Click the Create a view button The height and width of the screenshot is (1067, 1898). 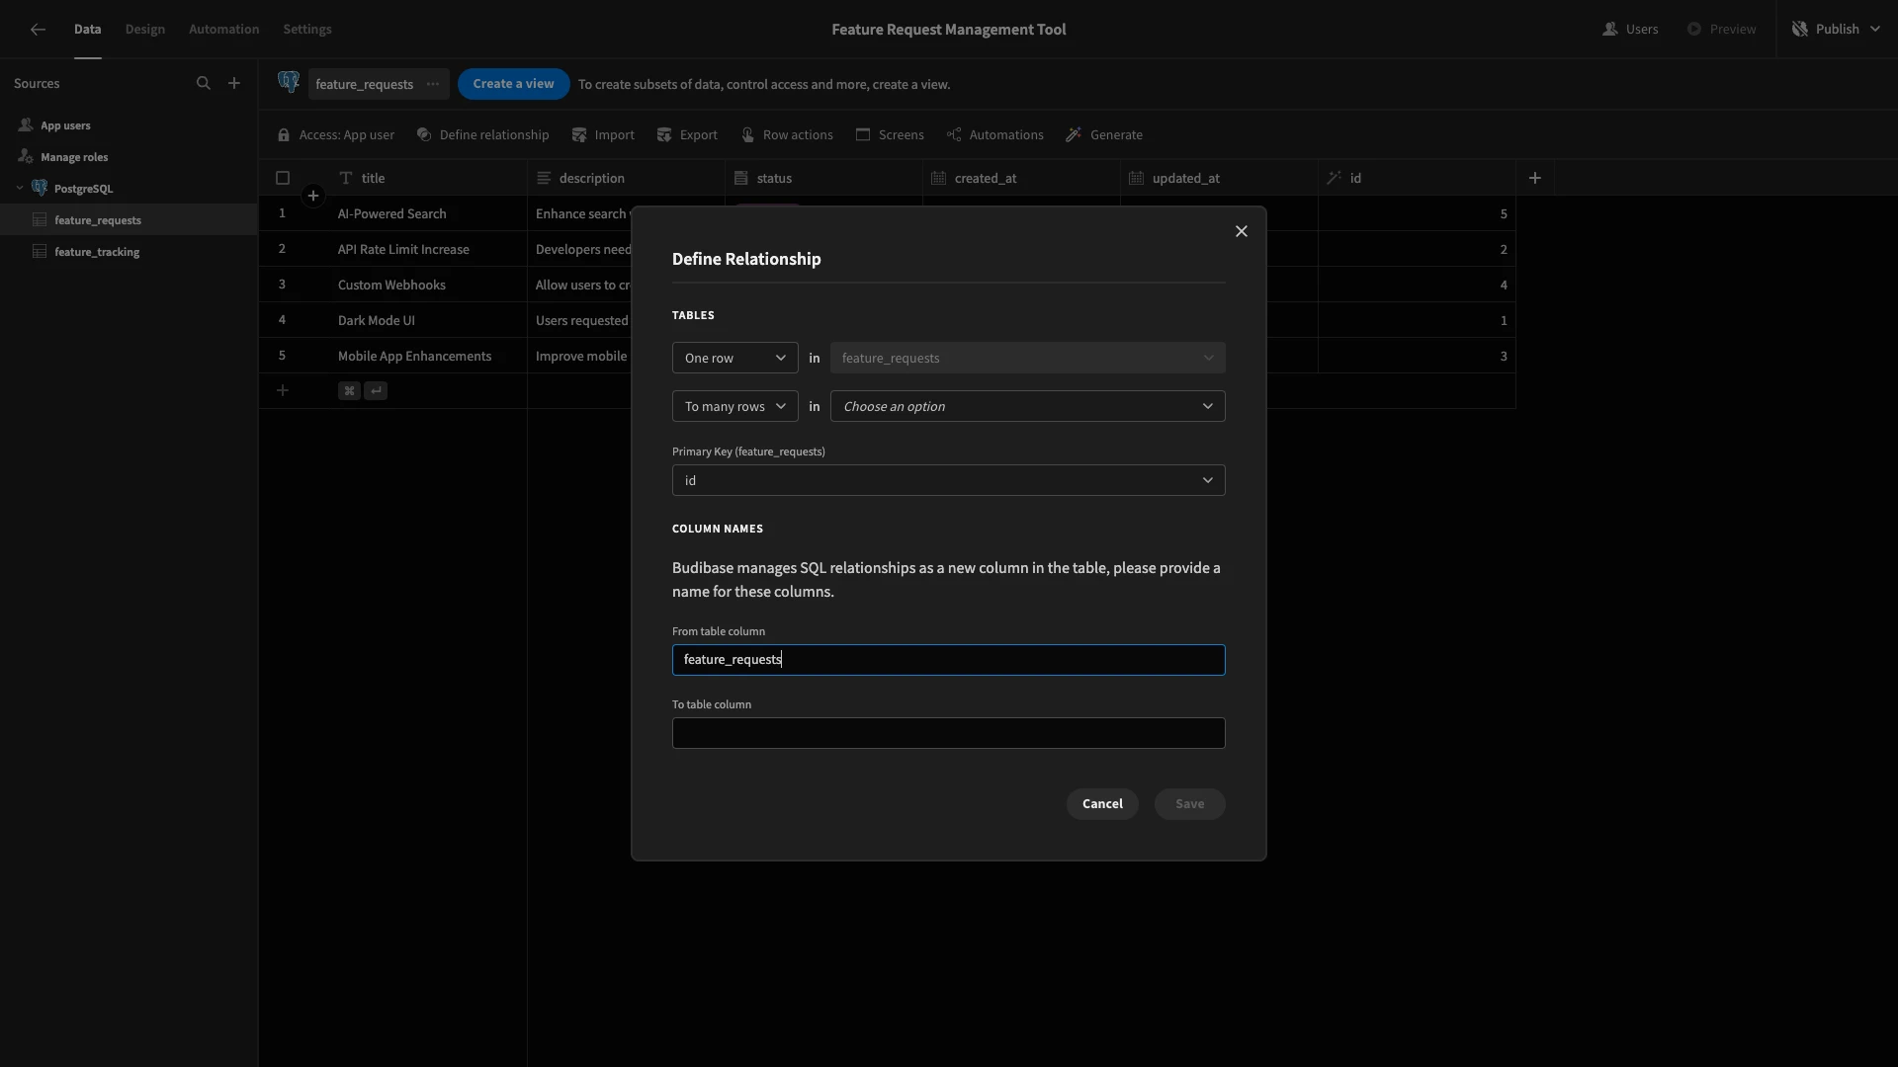point(513,84)
